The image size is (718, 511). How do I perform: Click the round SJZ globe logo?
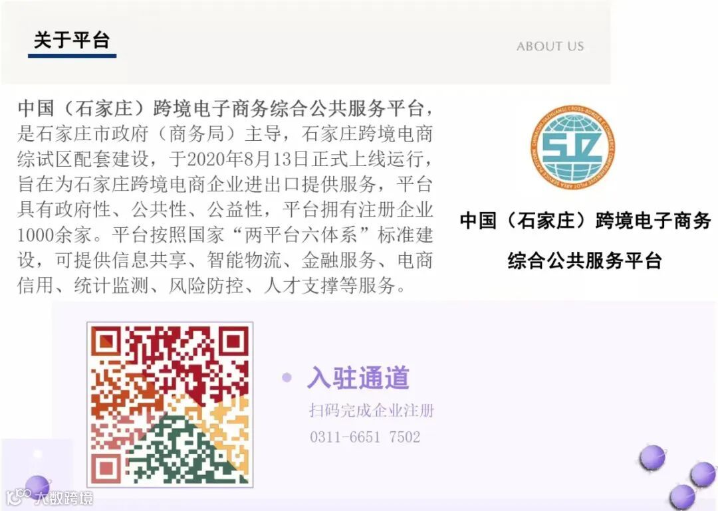click(x=573, y=146)
